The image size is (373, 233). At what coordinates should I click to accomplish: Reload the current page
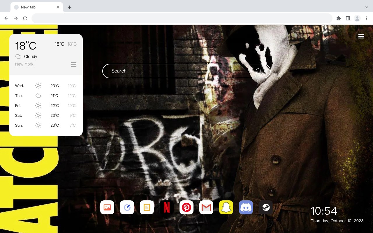tap(25, 18)
